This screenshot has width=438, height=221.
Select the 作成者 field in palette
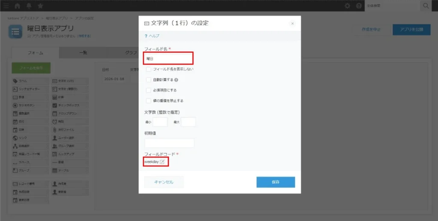click(x=70, y=184)
